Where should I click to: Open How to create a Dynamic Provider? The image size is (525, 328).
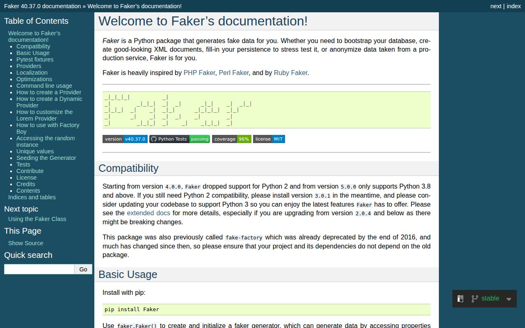49,102
